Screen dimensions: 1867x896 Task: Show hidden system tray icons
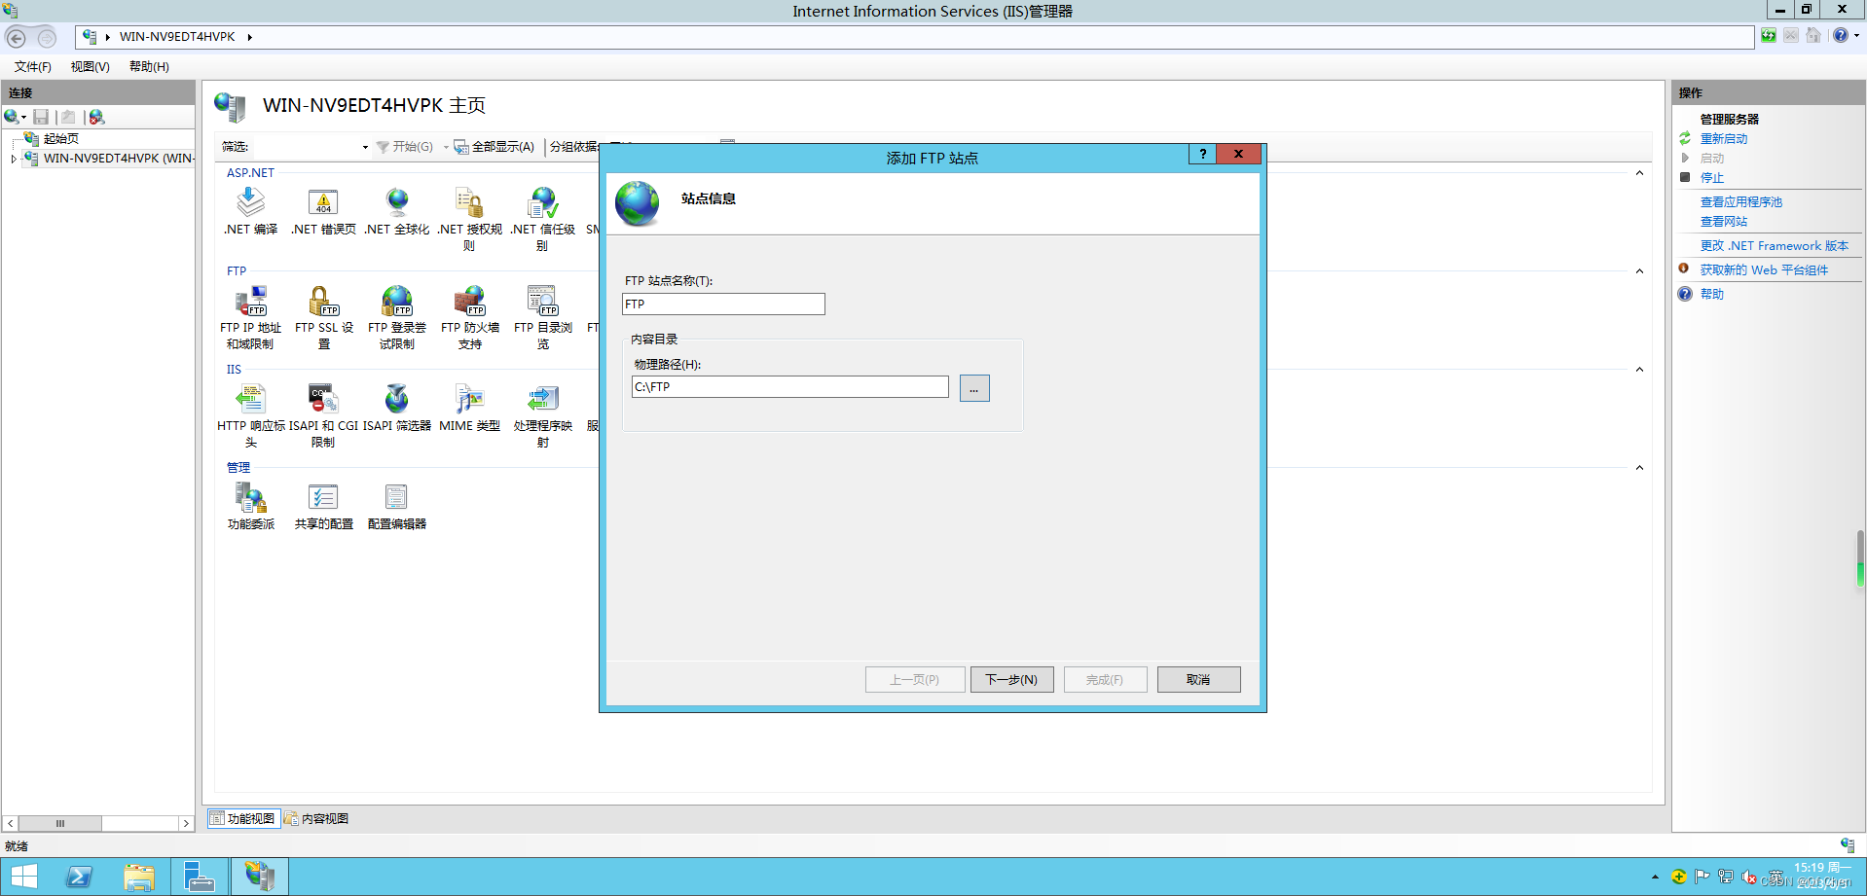[x=1655, y=877]
